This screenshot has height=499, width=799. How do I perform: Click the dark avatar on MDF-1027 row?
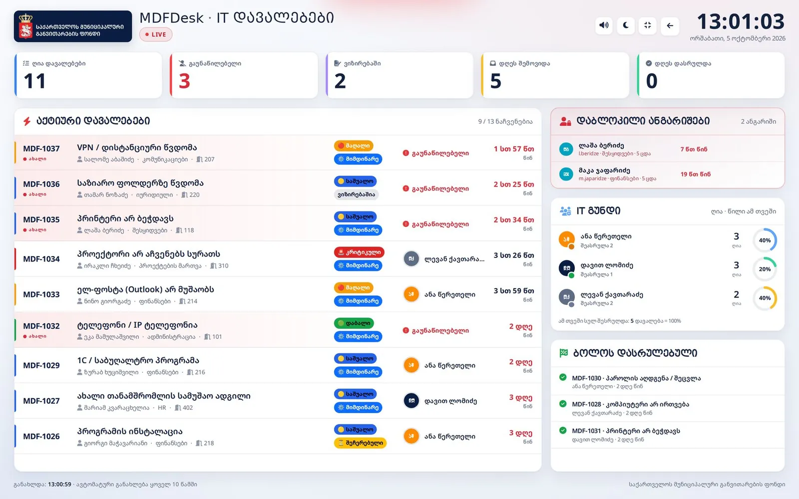tap(411, 400)
